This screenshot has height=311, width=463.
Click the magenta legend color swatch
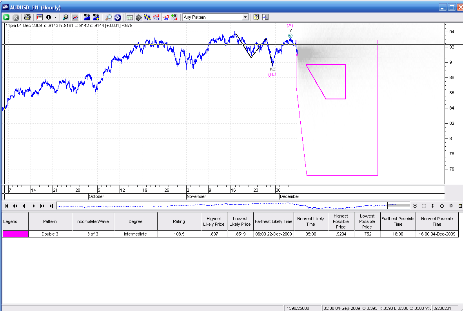[x=15, y=234]
